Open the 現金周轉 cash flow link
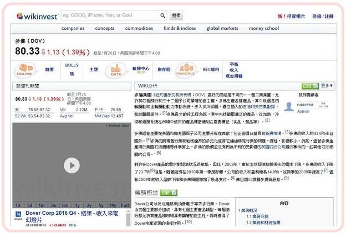Image resolution: width=346 pixels, height=233 pixels. (x=234, y=76)
